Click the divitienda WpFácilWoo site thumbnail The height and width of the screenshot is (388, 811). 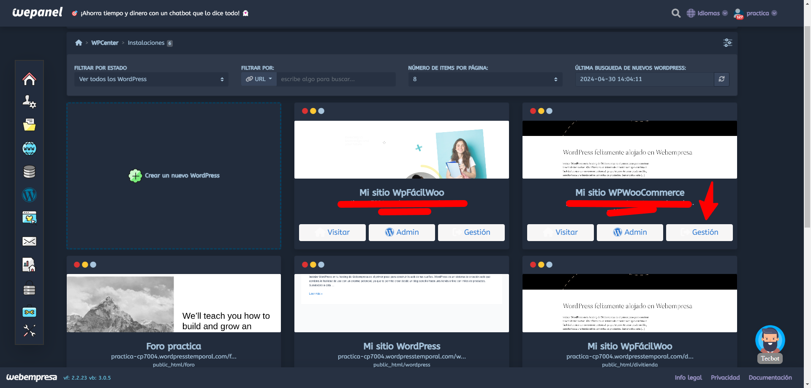pyautogui.click(x=630, y=303)
